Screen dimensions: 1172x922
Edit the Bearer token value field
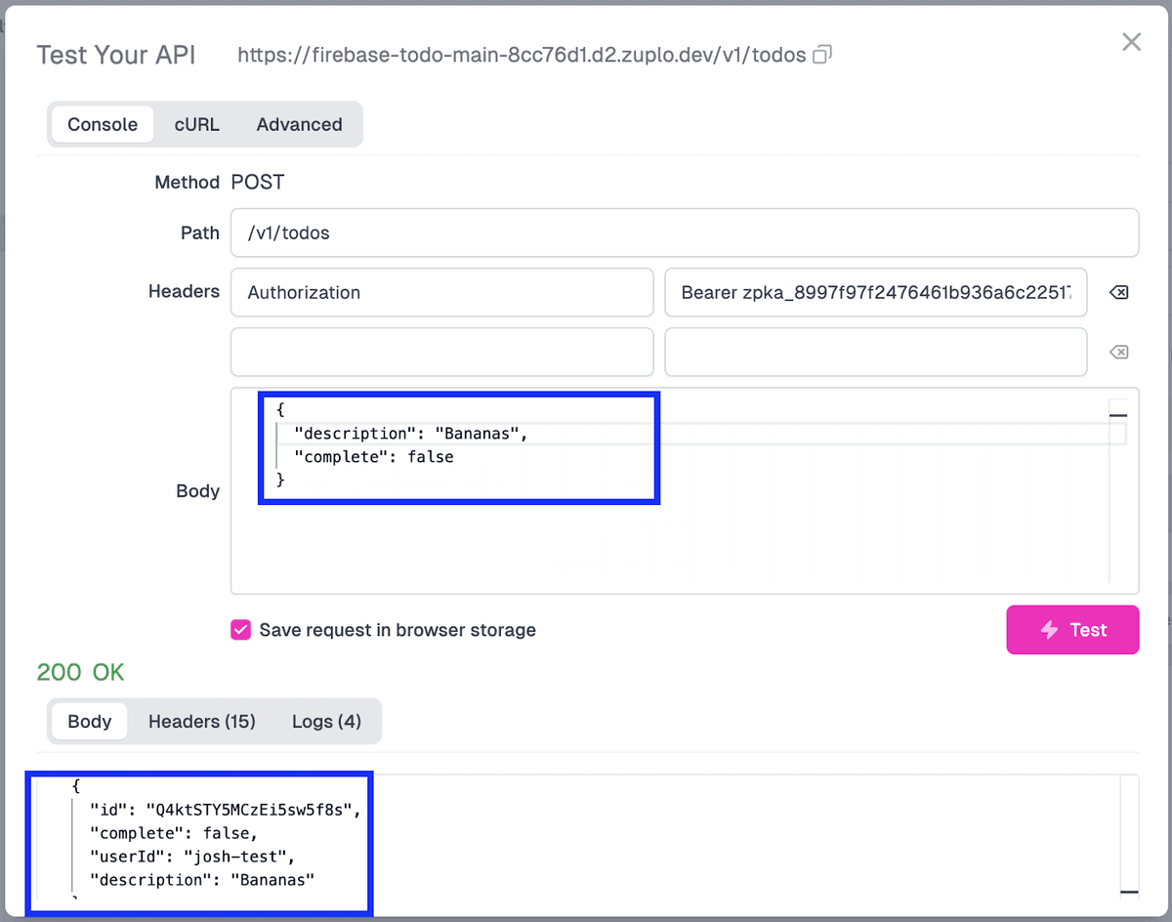(x=874, y=291)
